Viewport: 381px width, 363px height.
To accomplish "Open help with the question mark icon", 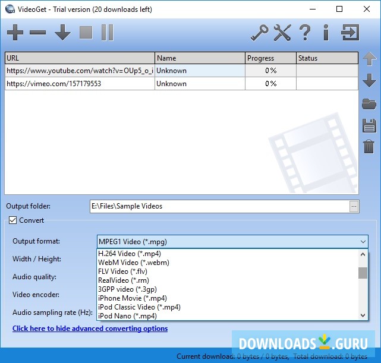I will (305, 33).
